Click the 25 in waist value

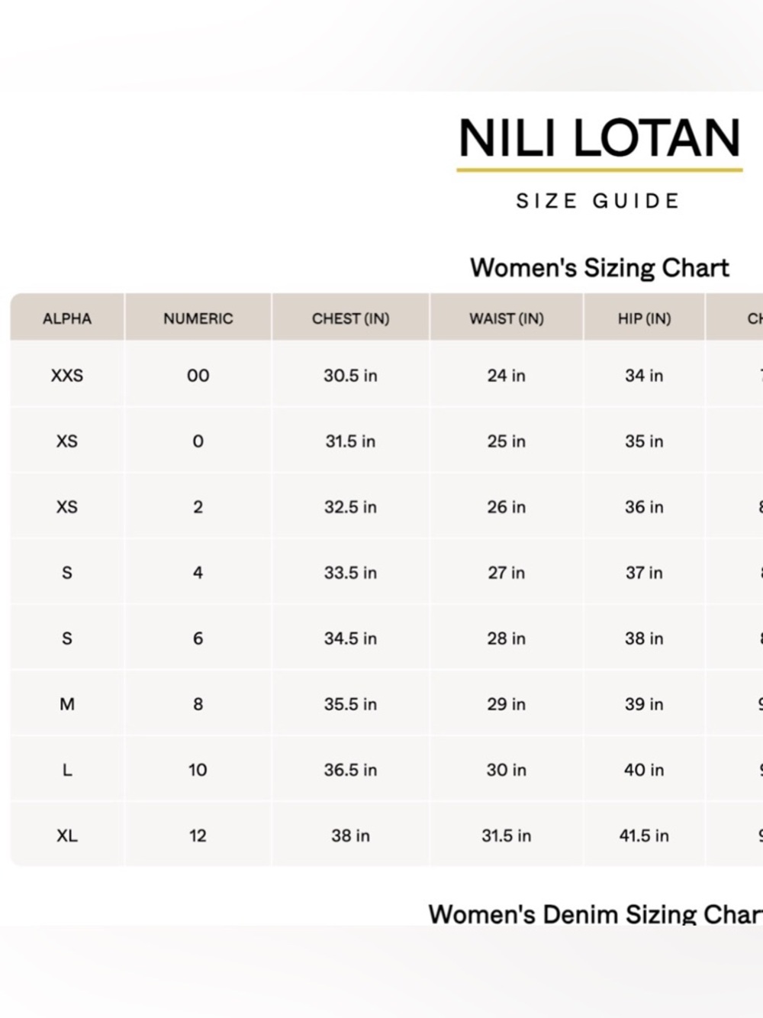[x=507, y=441]
